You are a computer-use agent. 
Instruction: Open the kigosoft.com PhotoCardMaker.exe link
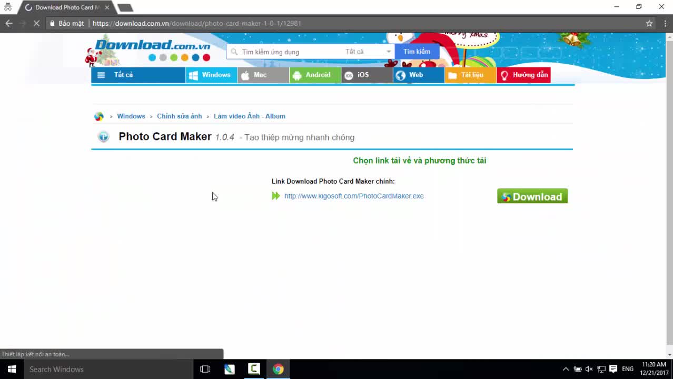[x=354, y=196]
